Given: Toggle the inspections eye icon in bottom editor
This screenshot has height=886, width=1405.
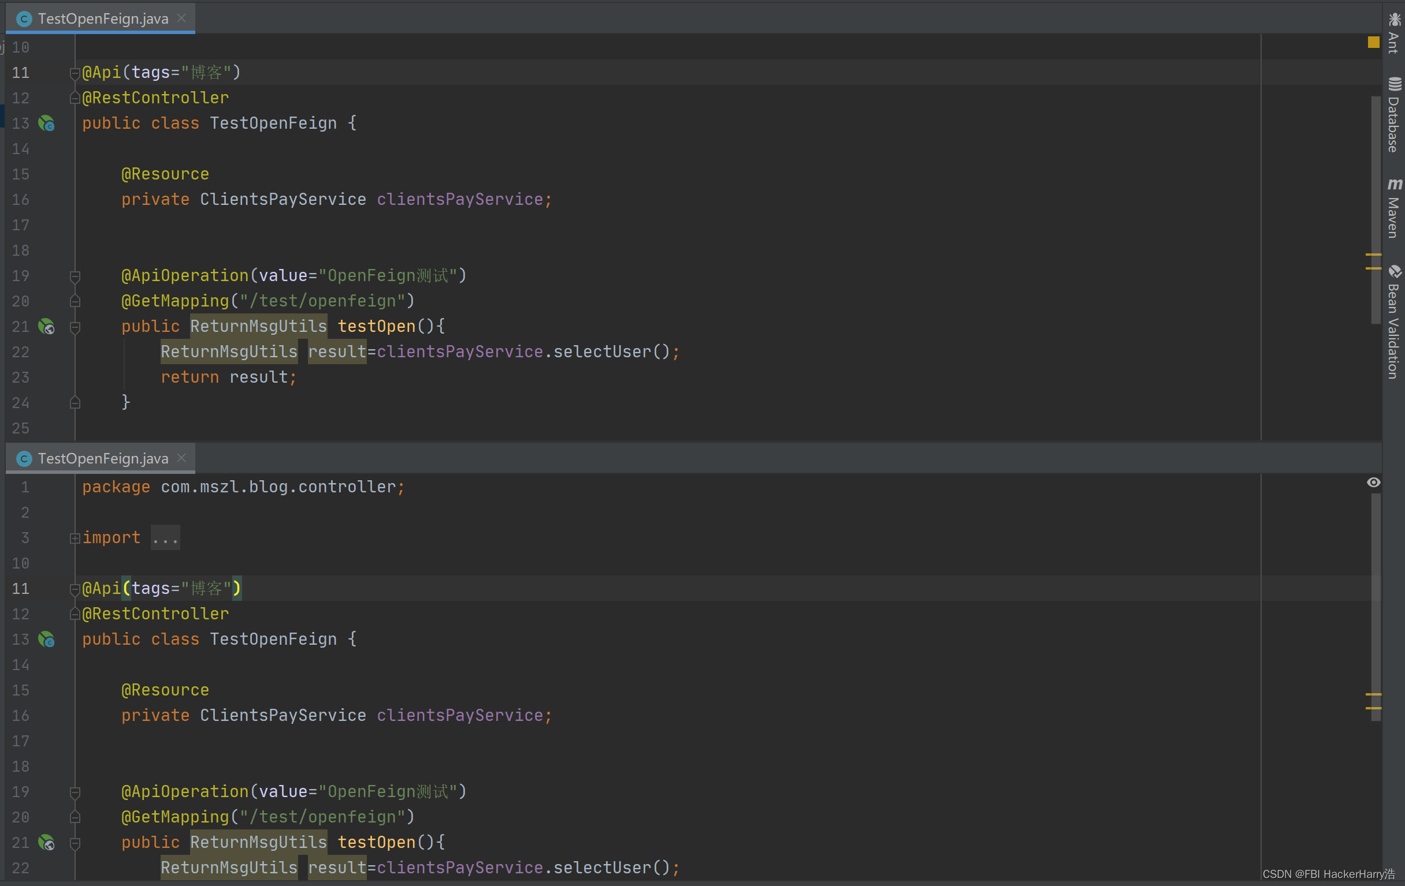Looking at the screenshot, I should (1373, 482).
